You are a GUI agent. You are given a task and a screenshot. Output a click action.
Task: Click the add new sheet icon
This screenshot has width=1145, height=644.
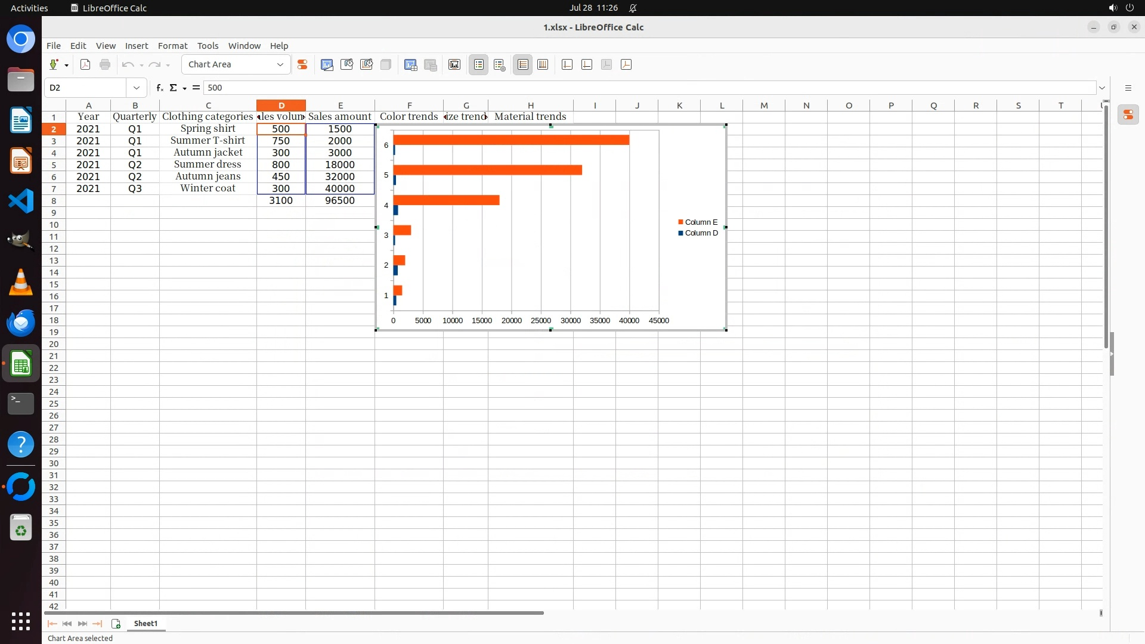pos(116,624)
